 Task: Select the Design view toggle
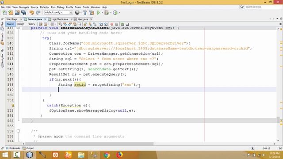click(21, 24)
